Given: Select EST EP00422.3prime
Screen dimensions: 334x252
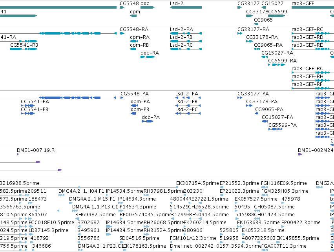Looking at the screenshot, I should pos(301,223).
